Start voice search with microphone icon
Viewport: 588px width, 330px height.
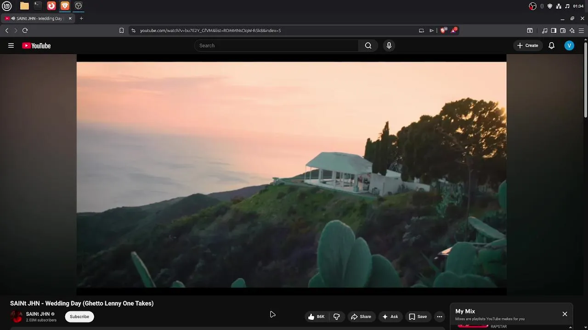(389, 45)
